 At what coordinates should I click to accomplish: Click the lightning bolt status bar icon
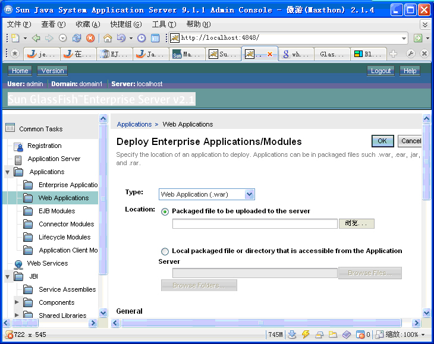click(x=306, y=334)
